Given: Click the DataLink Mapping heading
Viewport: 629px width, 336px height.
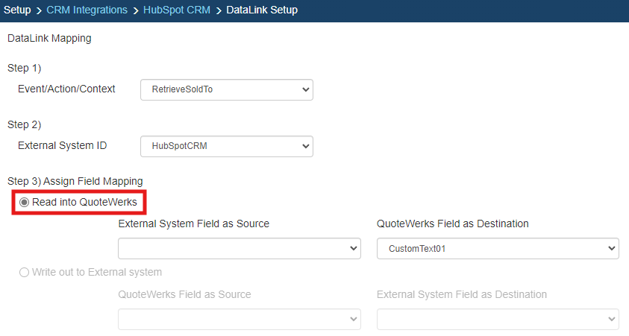Looking at the screenshot, I should coord(49,38).
